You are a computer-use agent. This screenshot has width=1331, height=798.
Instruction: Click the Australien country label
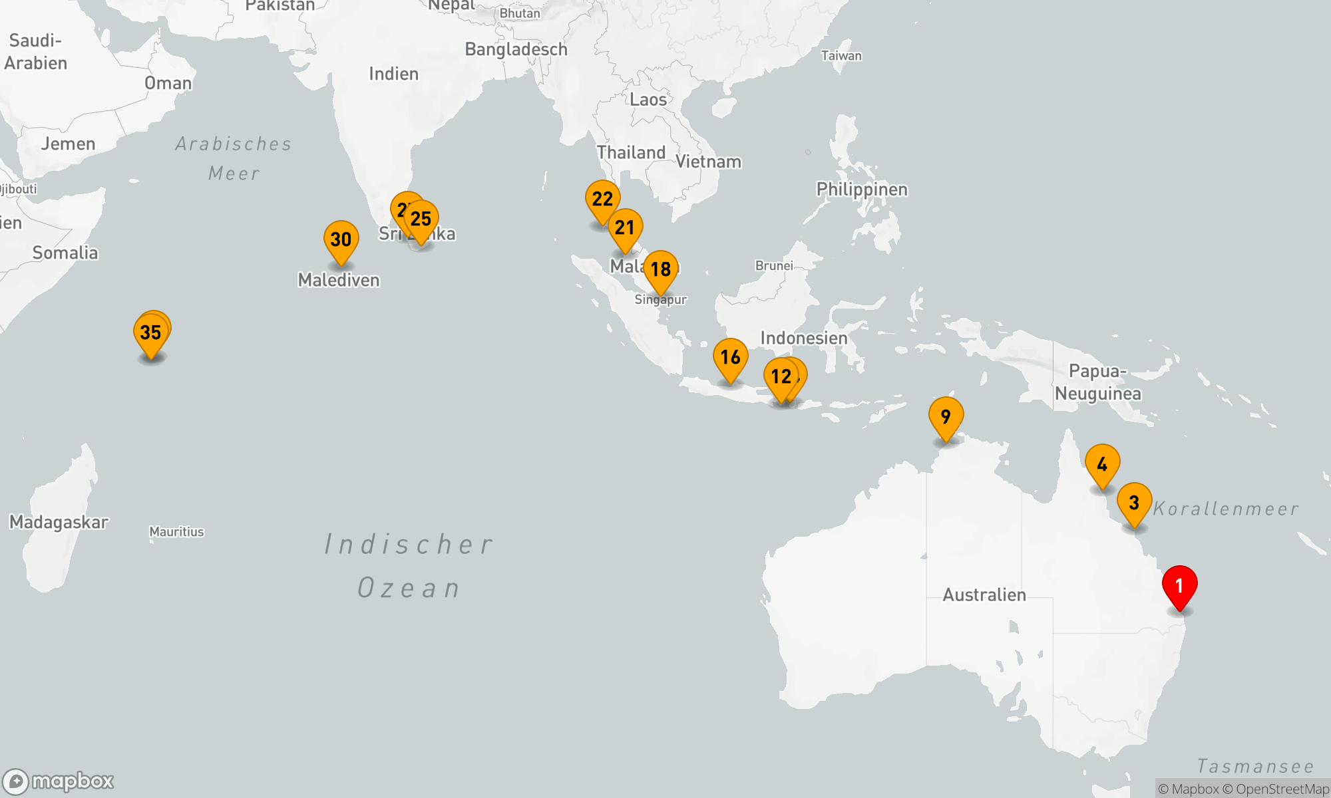click(984, 595)
